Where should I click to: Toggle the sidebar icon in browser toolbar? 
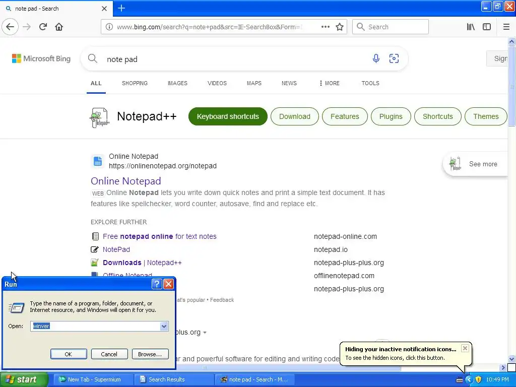pos(487,27)
